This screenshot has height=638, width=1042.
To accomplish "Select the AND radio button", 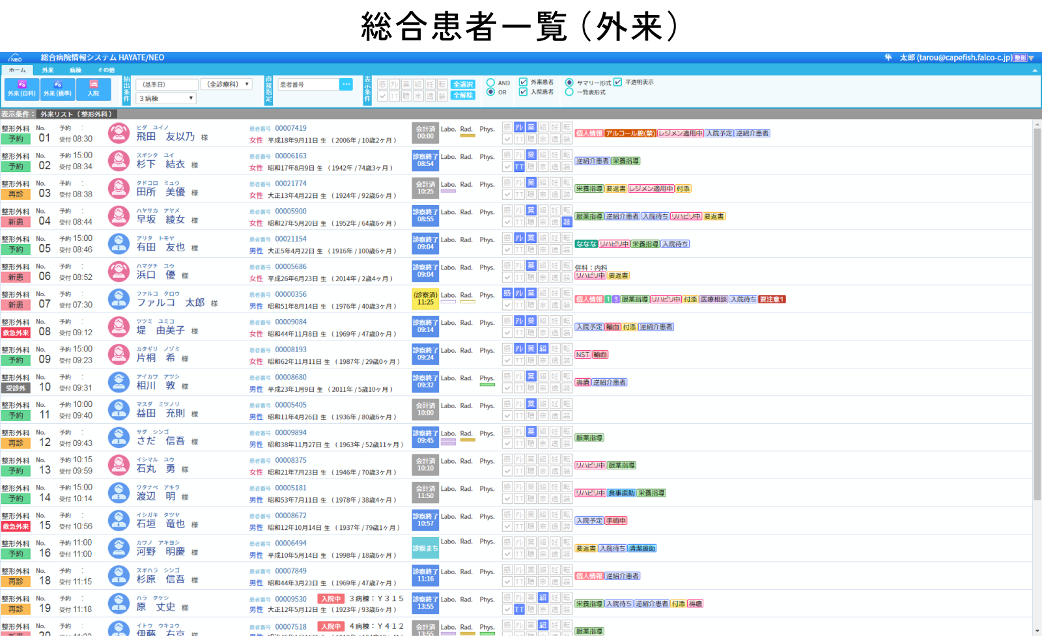I will coord(490,83).
